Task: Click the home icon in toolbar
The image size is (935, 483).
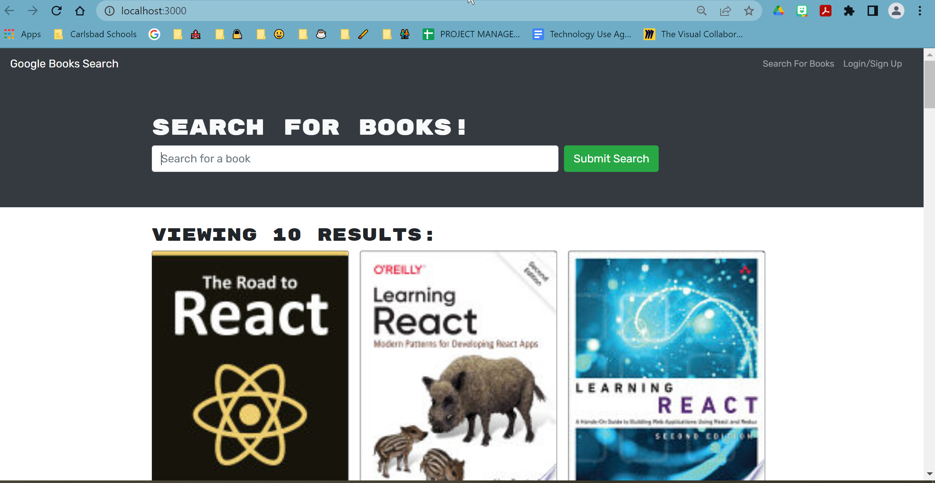Action: pyautogui.click(x=80, y=11)
